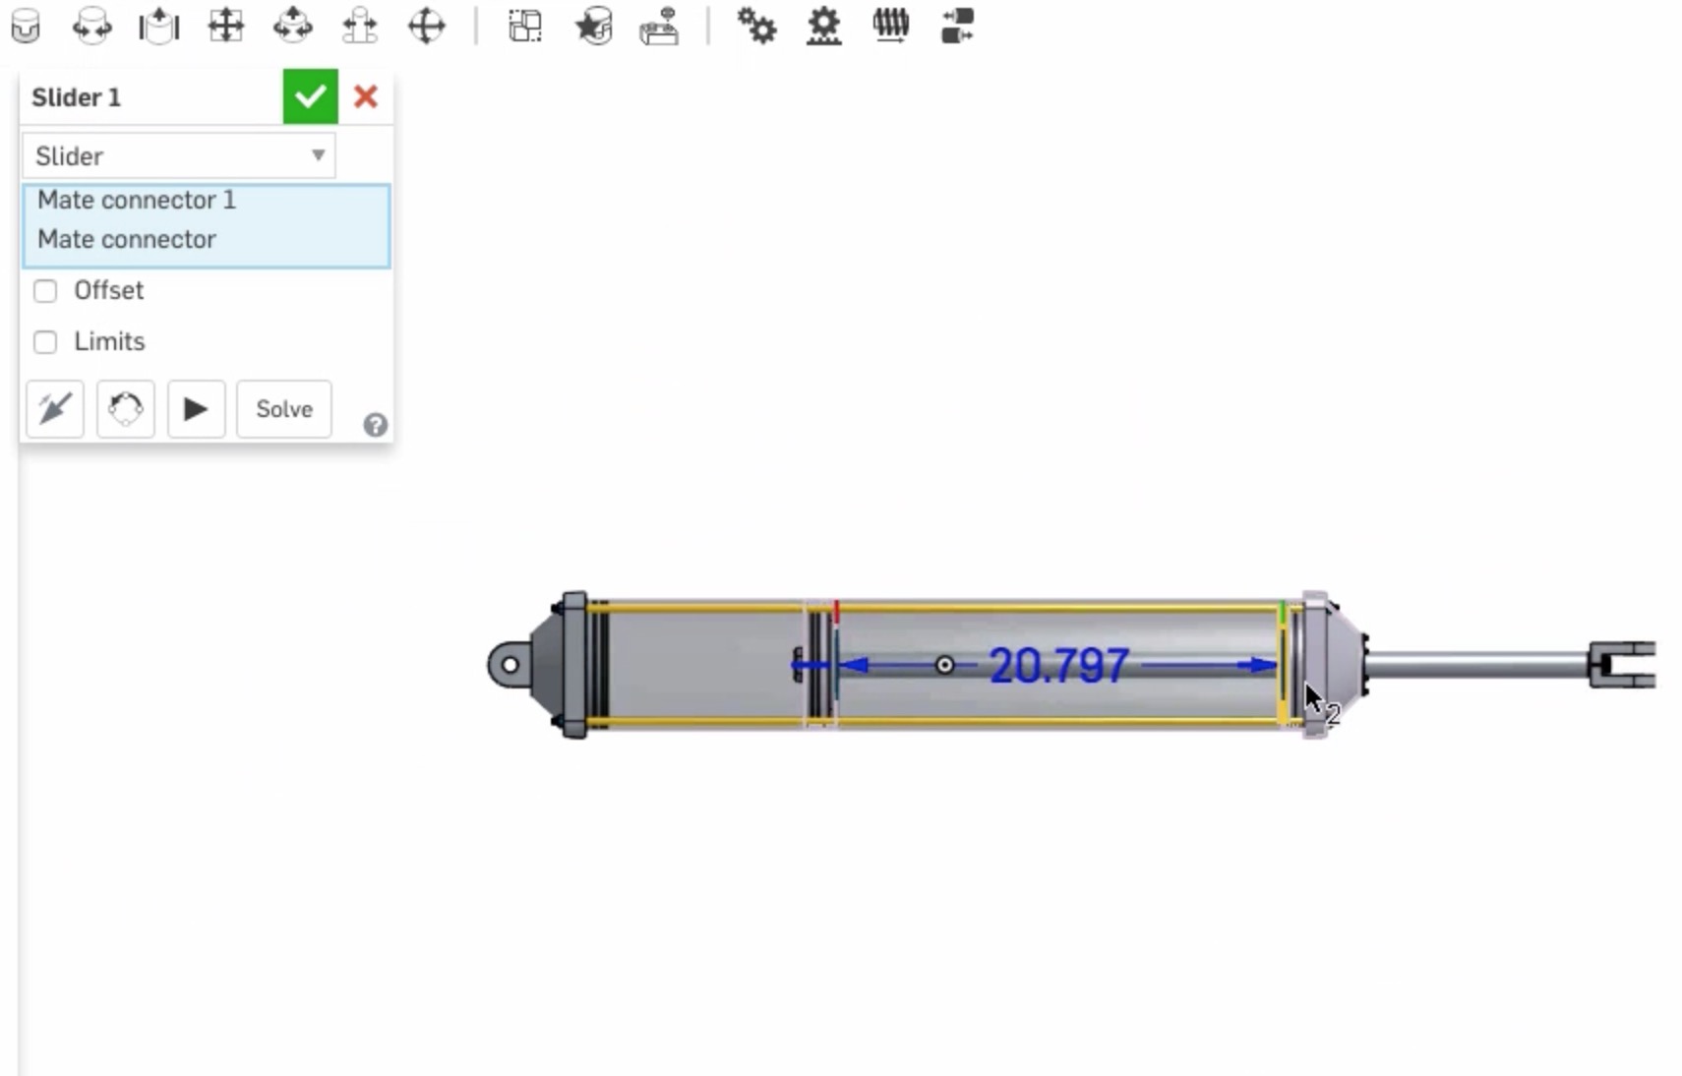Viewport: 1682px width, 1076px height.
Task: Click the Linear relation tool
Action: click(957, 27)
